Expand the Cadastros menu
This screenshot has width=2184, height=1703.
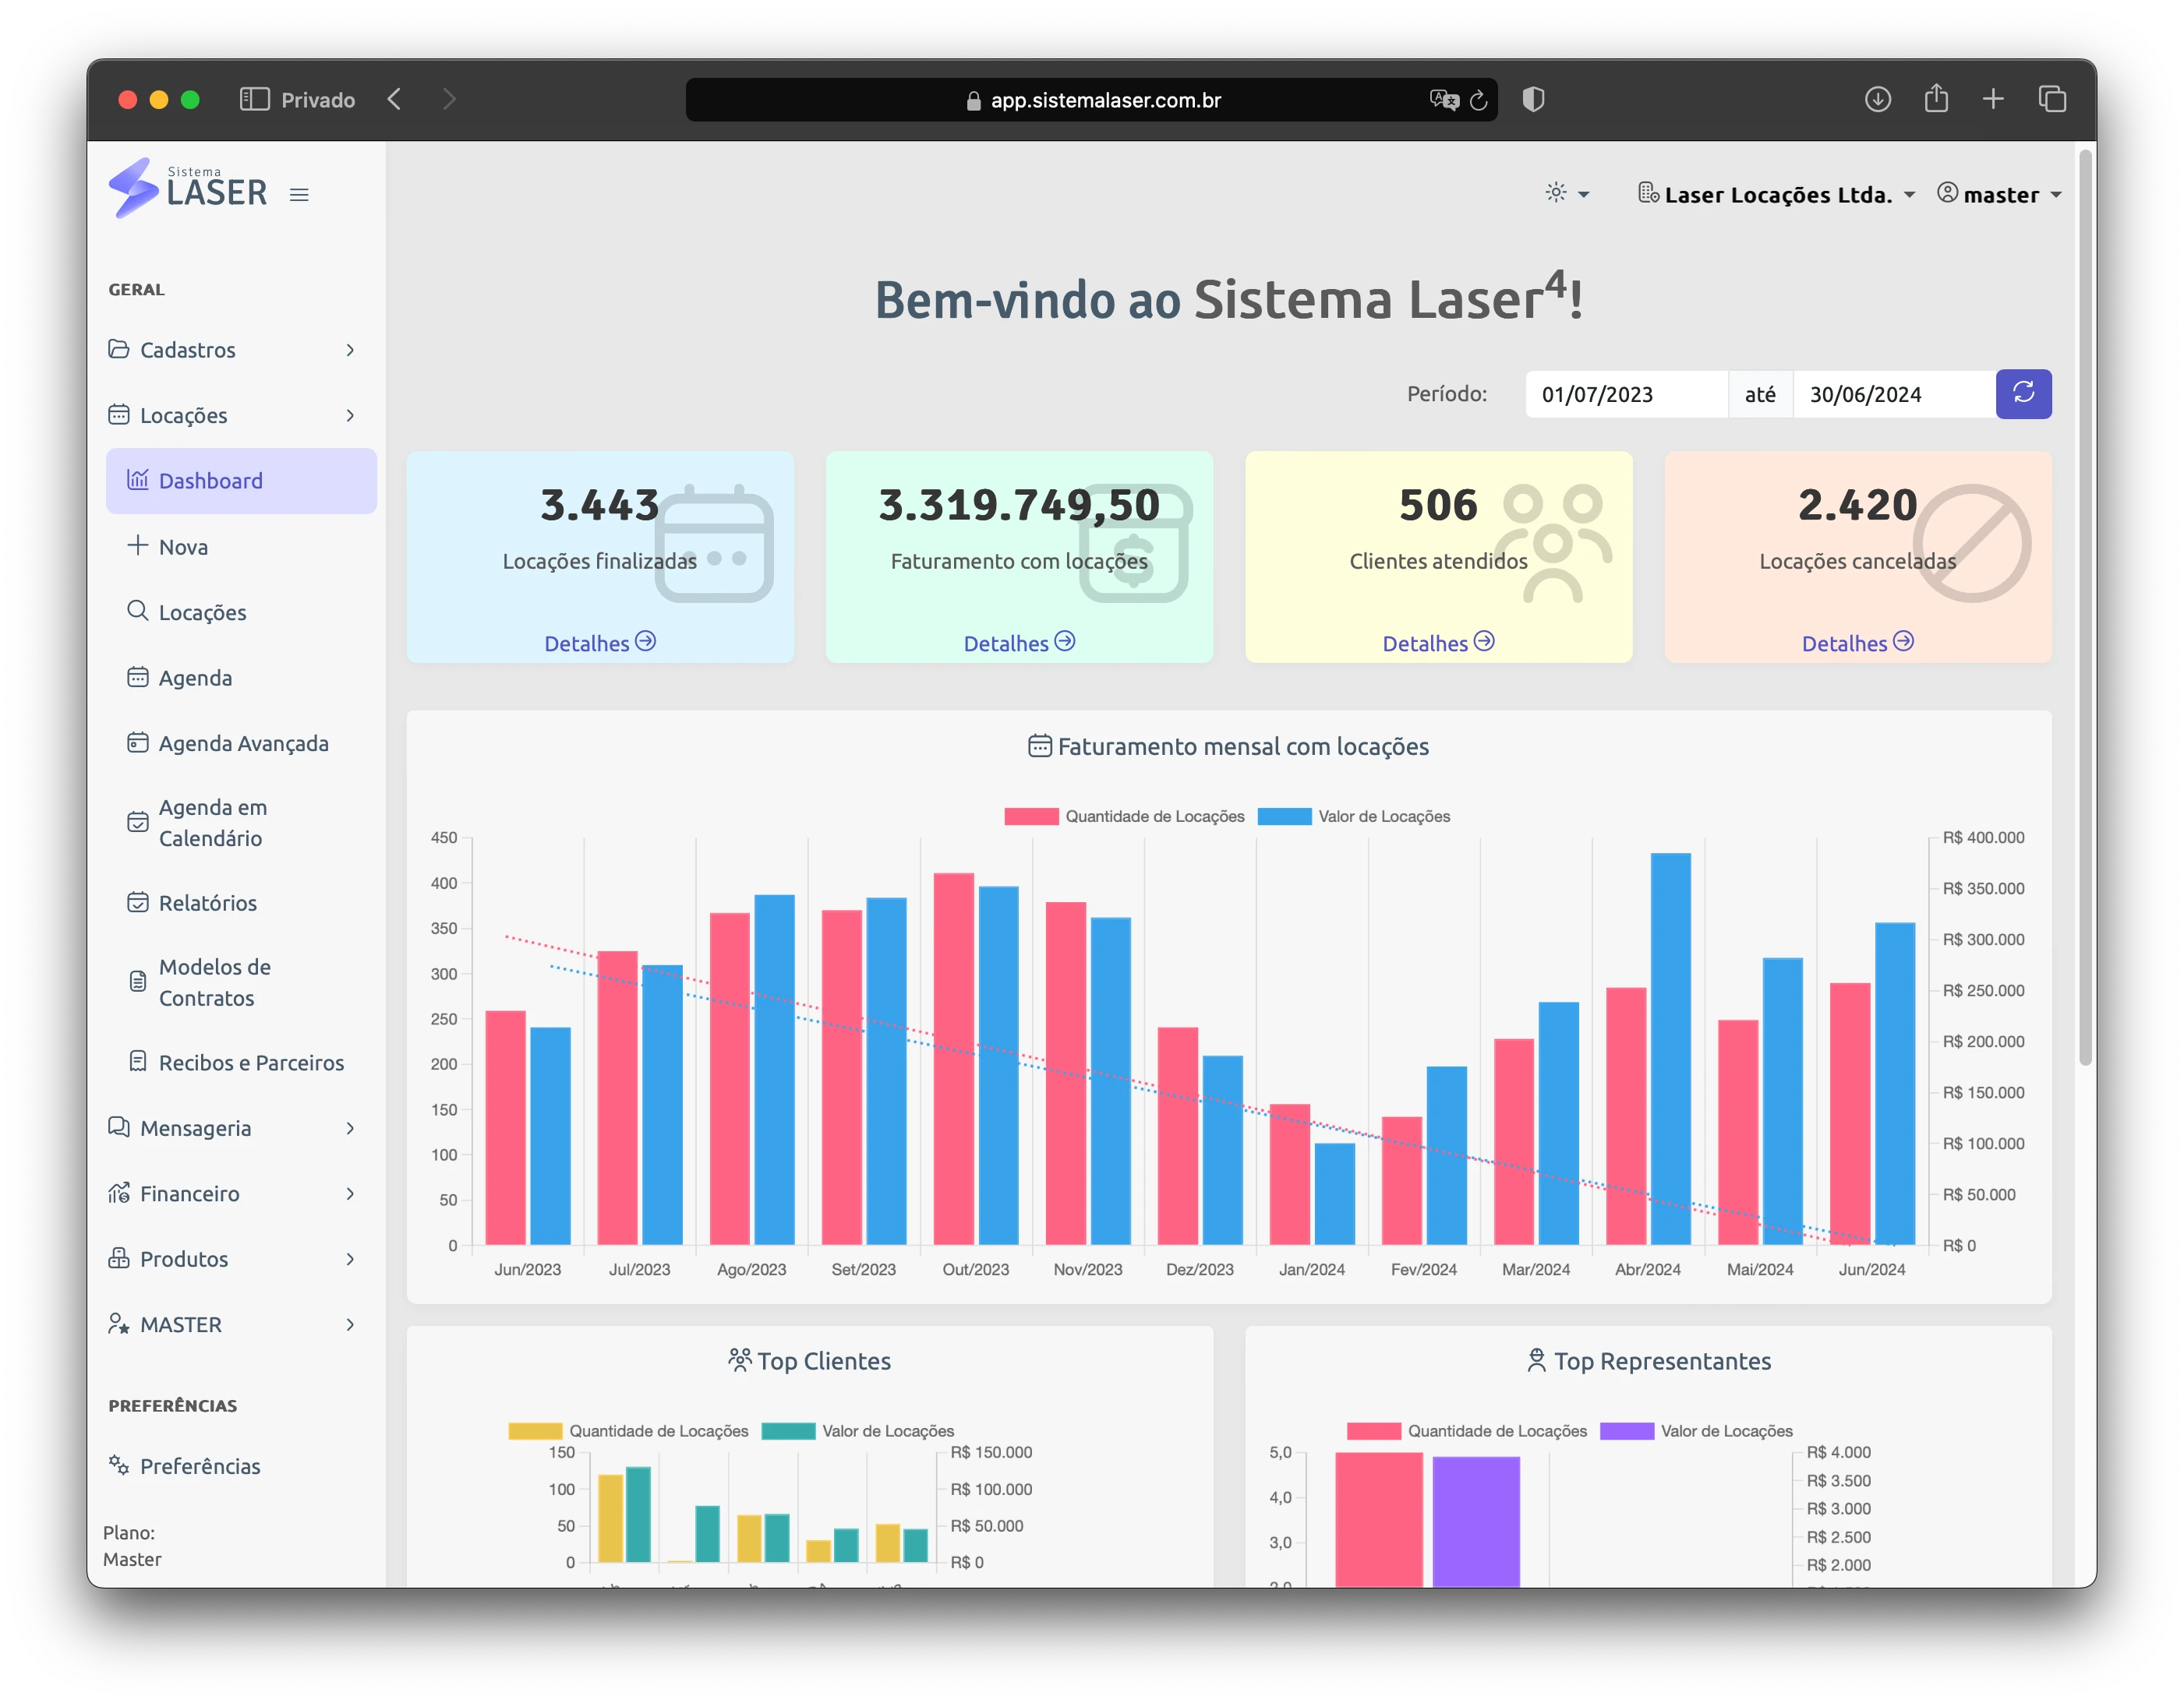click(232, 350)
